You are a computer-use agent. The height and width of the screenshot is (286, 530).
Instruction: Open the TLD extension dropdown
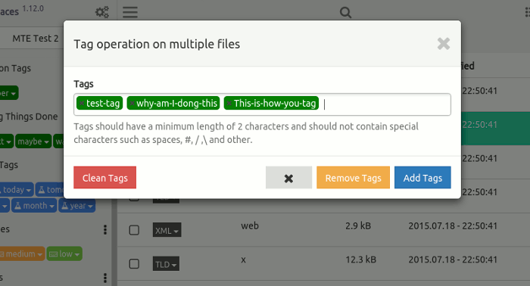click(x=166, y=264)
